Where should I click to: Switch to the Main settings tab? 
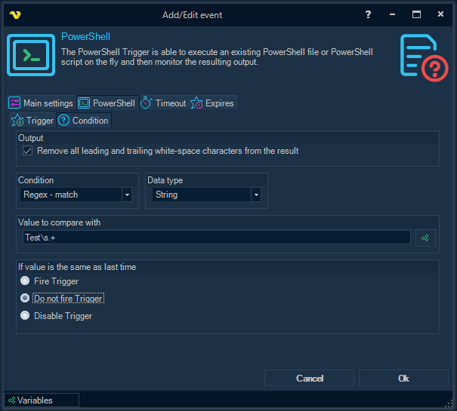(x=42, y=103)
